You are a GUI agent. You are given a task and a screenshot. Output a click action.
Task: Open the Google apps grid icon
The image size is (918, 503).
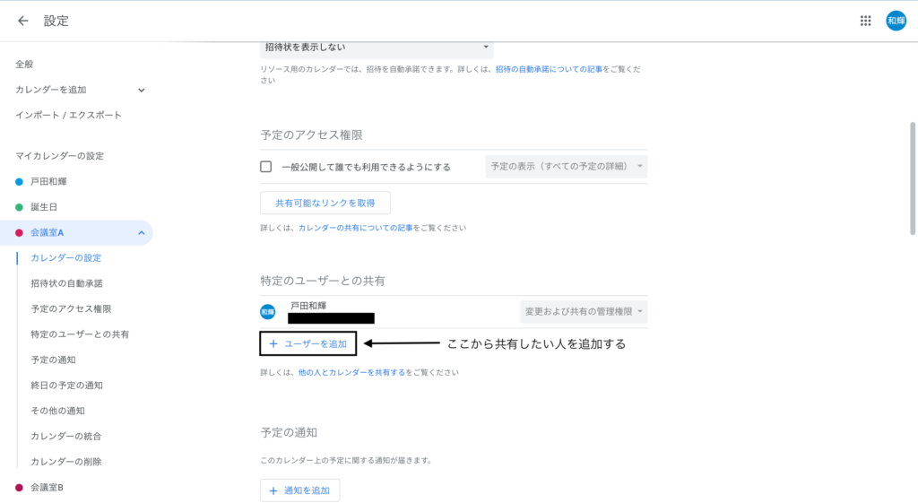click(865, 22)
